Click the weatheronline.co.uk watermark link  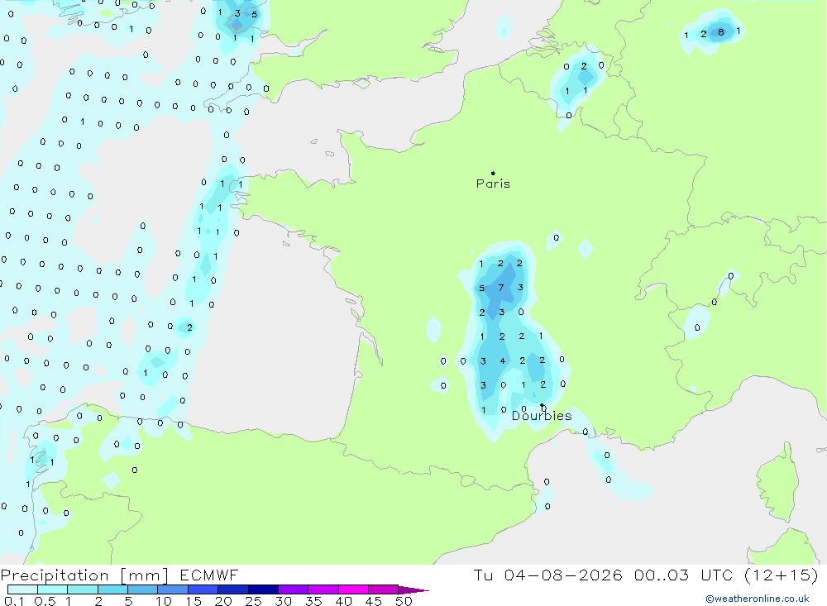(758, 599)
